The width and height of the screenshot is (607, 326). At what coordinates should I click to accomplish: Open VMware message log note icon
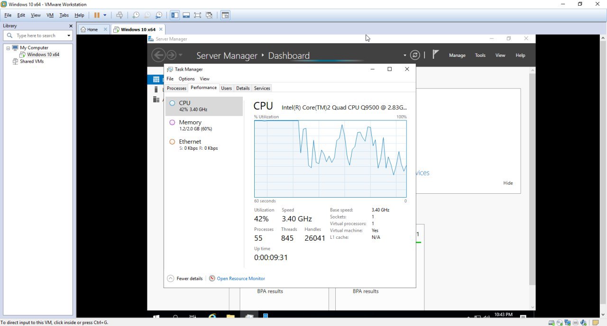click(x=596, y=323)
